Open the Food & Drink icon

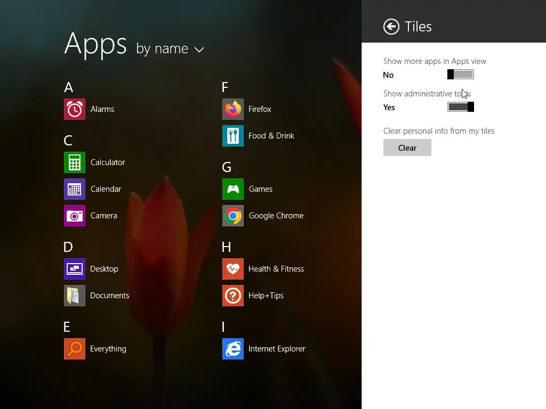pos(233,136)
